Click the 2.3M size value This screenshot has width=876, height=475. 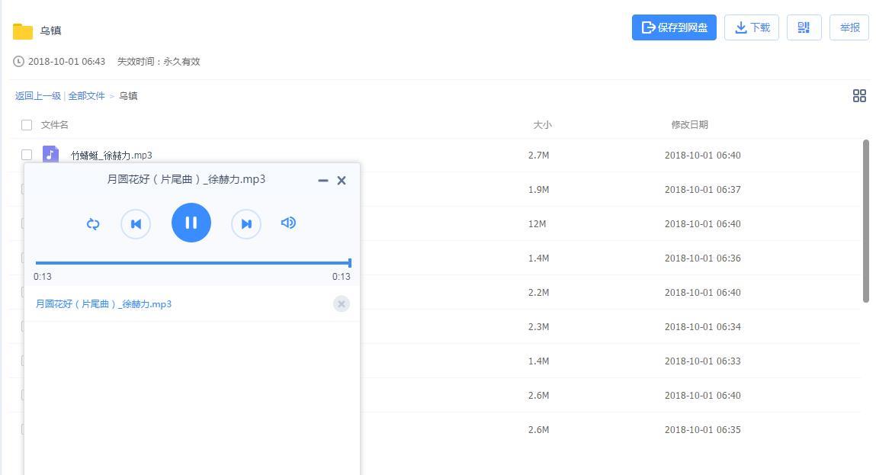click(x=538, y=327)
